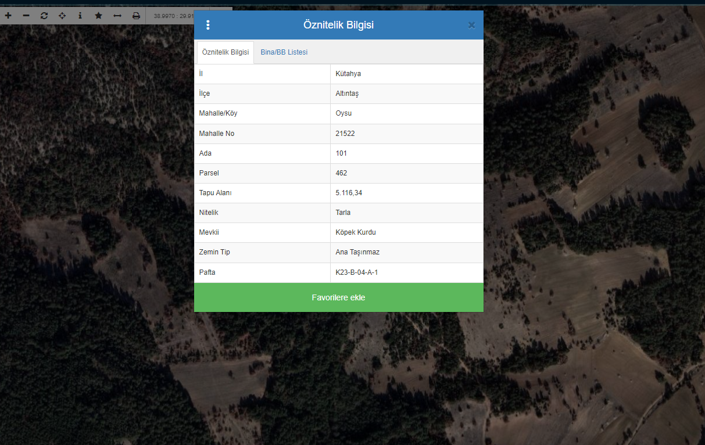This screenshot has height=445, width=705.
Task: Close the Öznitelik Bilgisi dialog
Action: pos(471,25)
